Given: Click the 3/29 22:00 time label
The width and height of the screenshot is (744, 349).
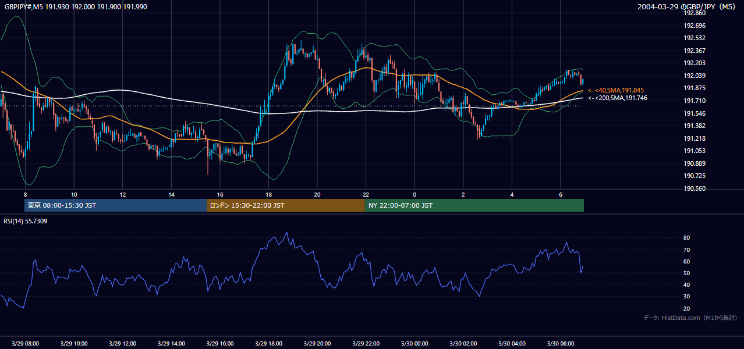Looking at the screenshot, I should (x=366, y=344).
